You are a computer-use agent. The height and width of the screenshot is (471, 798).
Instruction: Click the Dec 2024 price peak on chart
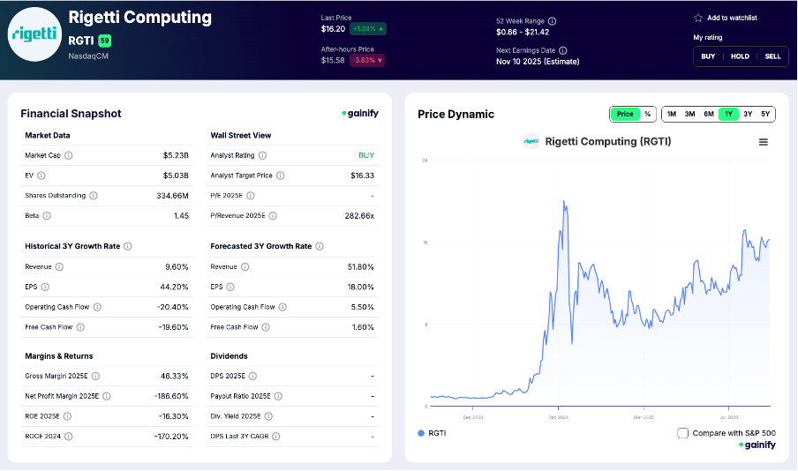point(564,202)
